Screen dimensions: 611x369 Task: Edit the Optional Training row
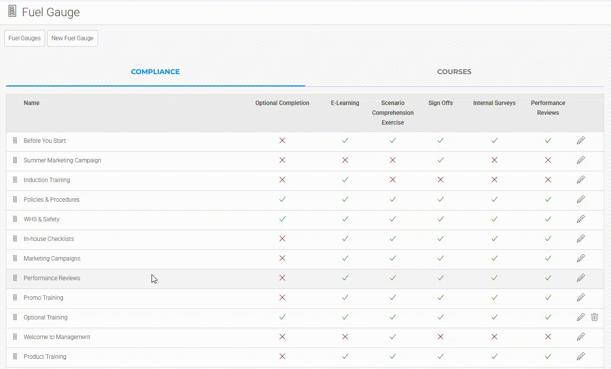[581, 317]
